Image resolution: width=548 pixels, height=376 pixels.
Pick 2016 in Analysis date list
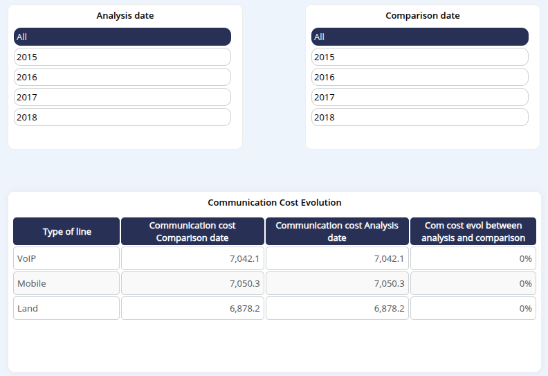point(122,77)
